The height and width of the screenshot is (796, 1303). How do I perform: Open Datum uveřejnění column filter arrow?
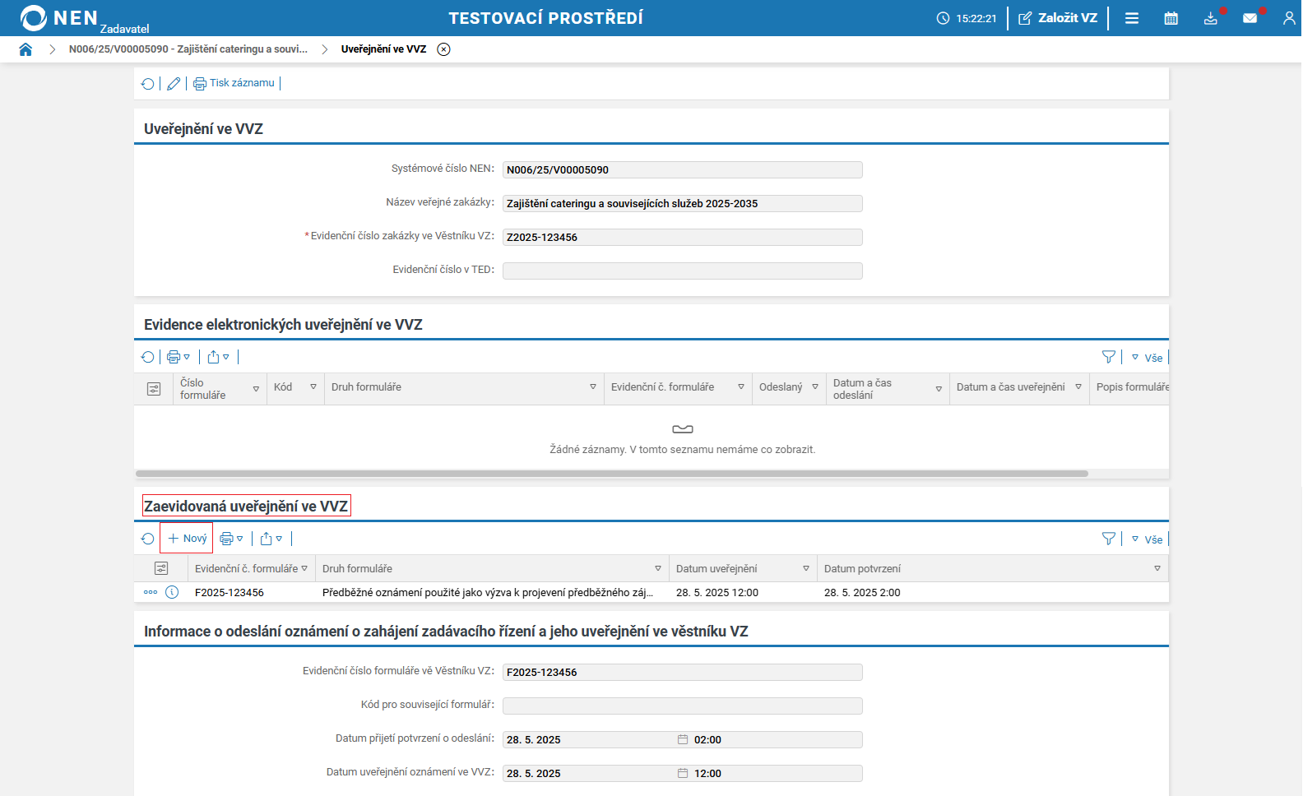(806, 568)
